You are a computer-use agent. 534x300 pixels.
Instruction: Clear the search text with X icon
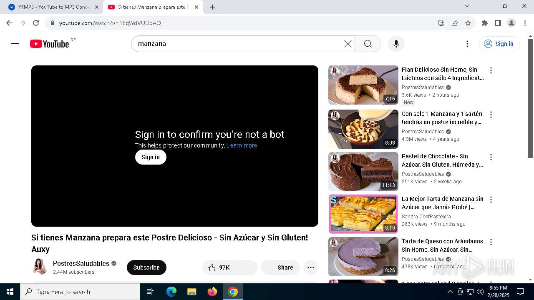(x=348, y=44)
